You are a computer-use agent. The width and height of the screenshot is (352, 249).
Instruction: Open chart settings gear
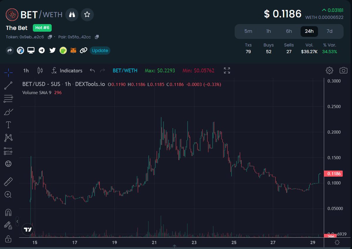329,70
